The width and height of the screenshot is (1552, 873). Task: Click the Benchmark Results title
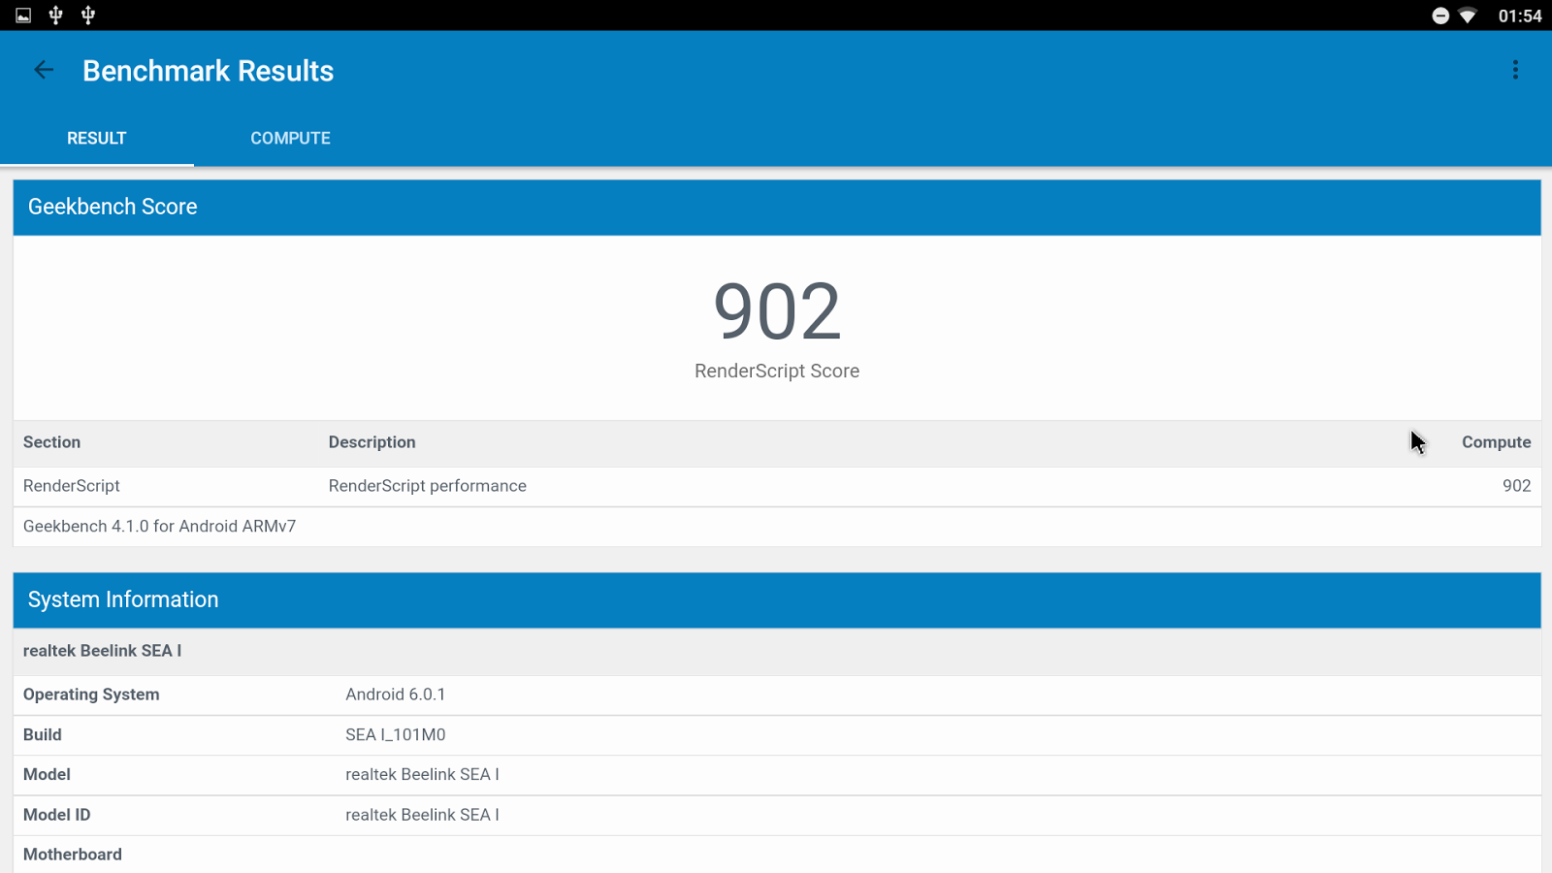click(208, 71)
